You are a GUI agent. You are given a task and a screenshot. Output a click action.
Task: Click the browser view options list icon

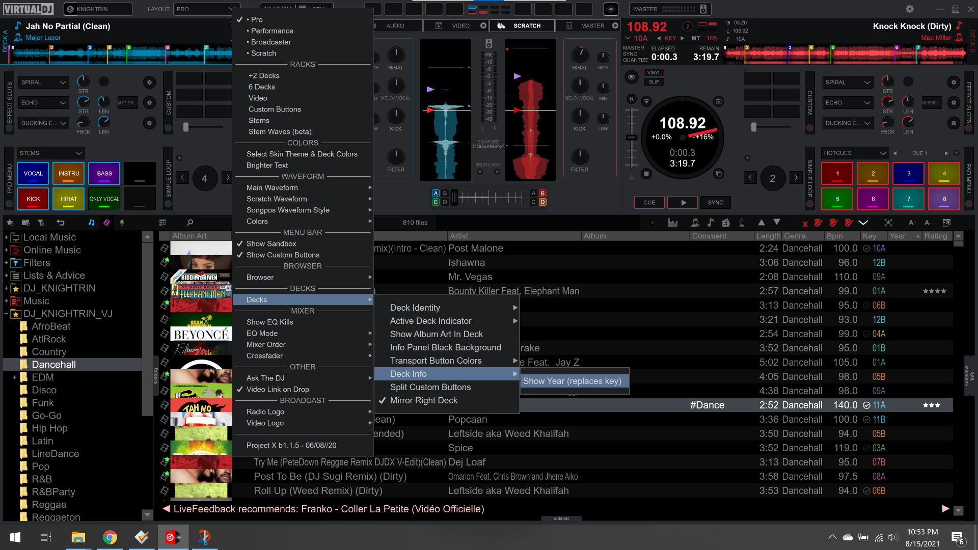click(x=163, y=223)
